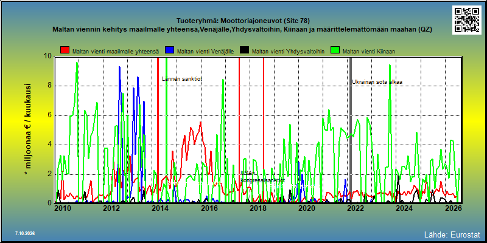Image resolution: width=487 pixels, height=243 pixels.
Task: Click the QR code in the corner
Action: click(467, 20)
